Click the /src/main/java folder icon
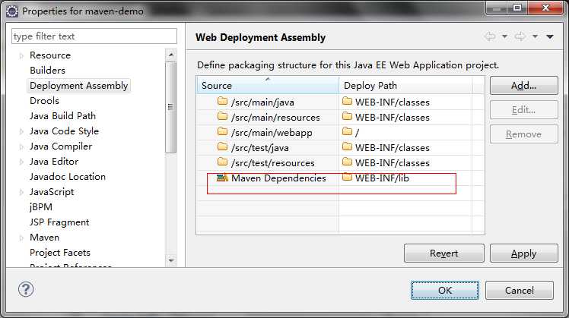 222,101
